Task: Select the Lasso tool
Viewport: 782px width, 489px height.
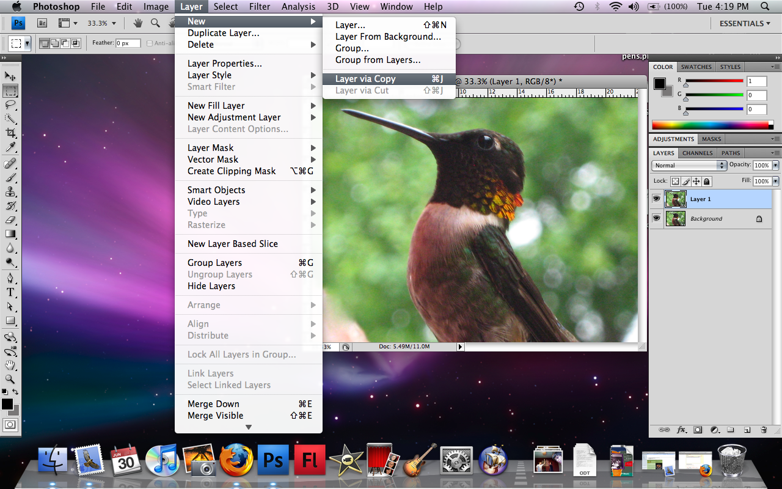Action: (x=10, y=105)
